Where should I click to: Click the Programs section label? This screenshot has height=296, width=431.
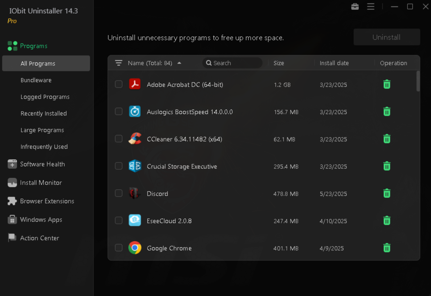tap(34, 46)
